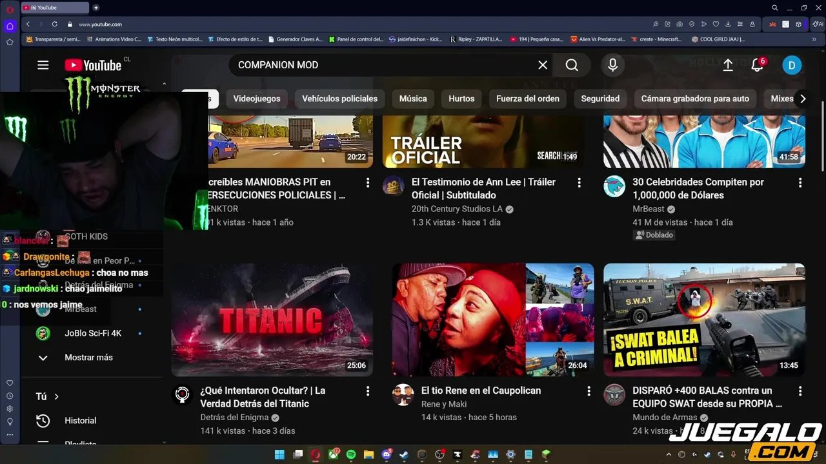Image resolution: width=826 pixels, height=464 pixels.
Task: Open Discord from the taskbar
Action: point(387,454)
